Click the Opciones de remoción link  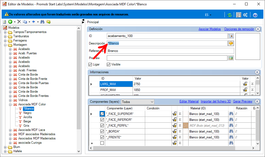click(x=239, y=29)
